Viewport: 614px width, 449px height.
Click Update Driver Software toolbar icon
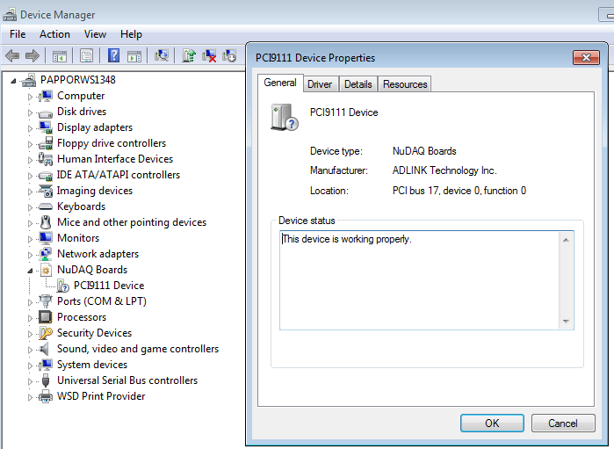[189, 55]
